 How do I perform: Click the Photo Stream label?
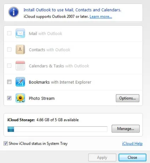pos(42,98)
